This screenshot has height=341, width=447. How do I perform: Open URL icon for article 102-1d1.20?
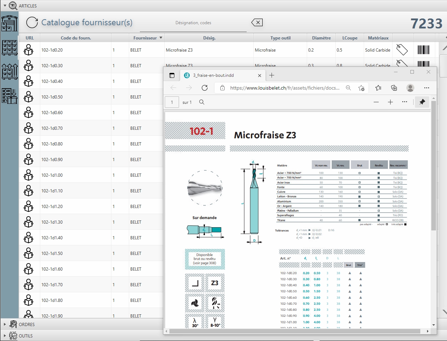tap(28, 207)
